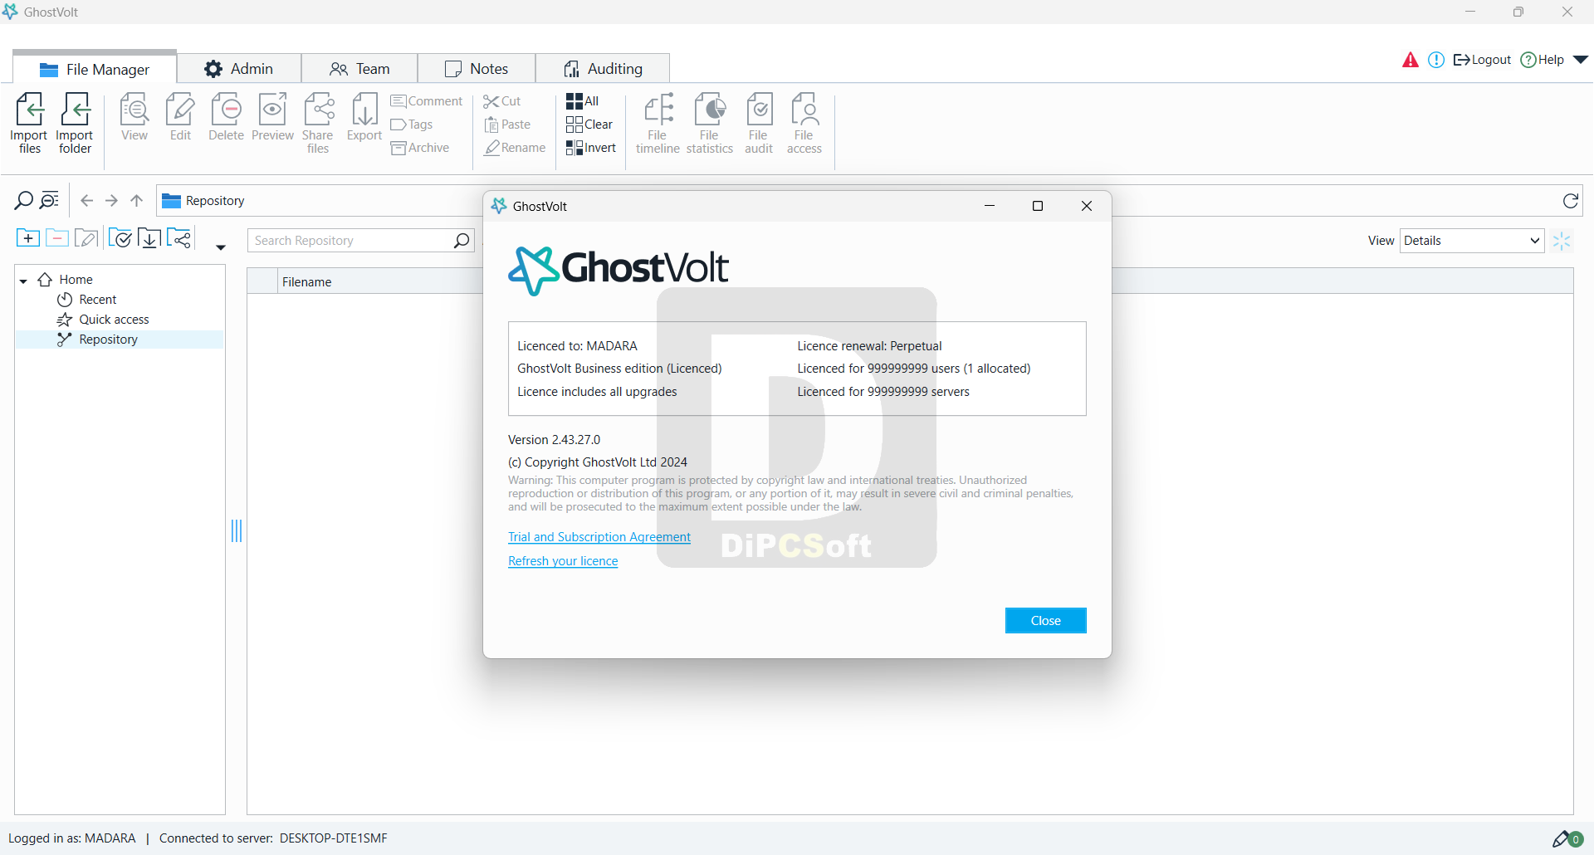
Task: Click the Refresh your licence link
Action: 563,561
